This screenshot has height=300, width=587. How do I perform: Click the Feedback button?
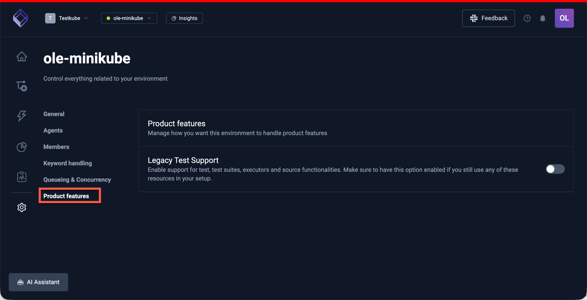click(x=488, y=18)
